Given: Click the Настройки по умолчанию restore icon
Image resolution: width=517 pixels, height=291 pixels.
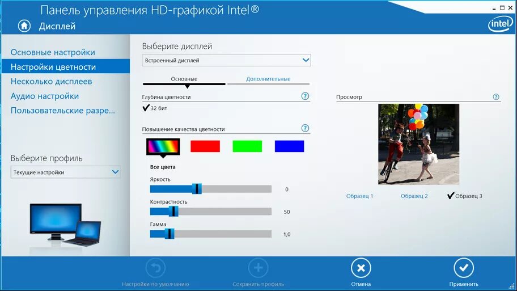Looking at the screenshot, I should 155,268.
